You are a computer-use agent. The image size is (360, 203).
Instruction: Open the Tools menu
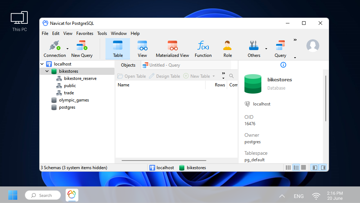(x=102, y=33)
